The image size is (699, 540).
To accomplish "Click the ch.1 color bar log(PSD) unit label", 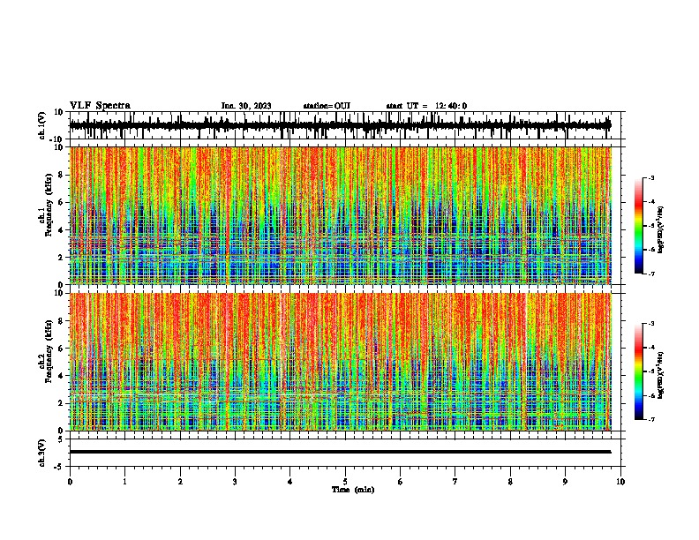I will (x=662, y=230).
